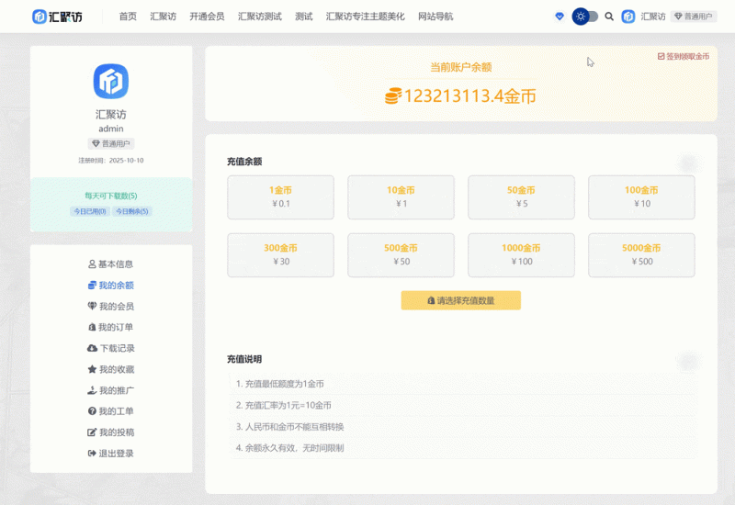Image resolution: width=735 pixels, height=505 pixels.
Task: Click the bag icon beside 我的订单
Action: tap(92, 327)
